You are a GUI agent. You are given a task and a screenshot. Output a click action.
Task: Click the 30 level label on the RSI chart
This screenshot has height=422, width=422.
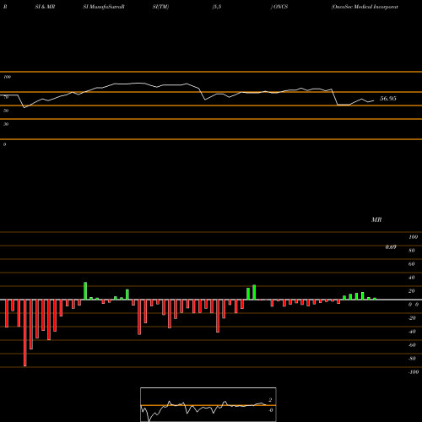[6, 124]
